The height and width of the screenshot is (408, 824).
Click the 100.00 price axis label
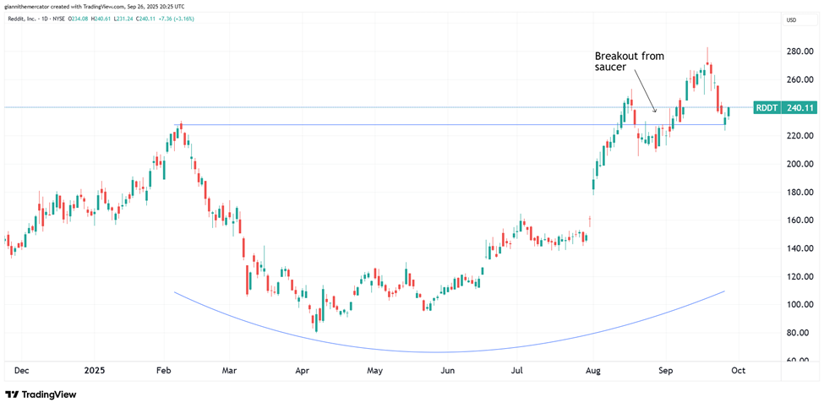pyautogui.click(x=798, y=305)
